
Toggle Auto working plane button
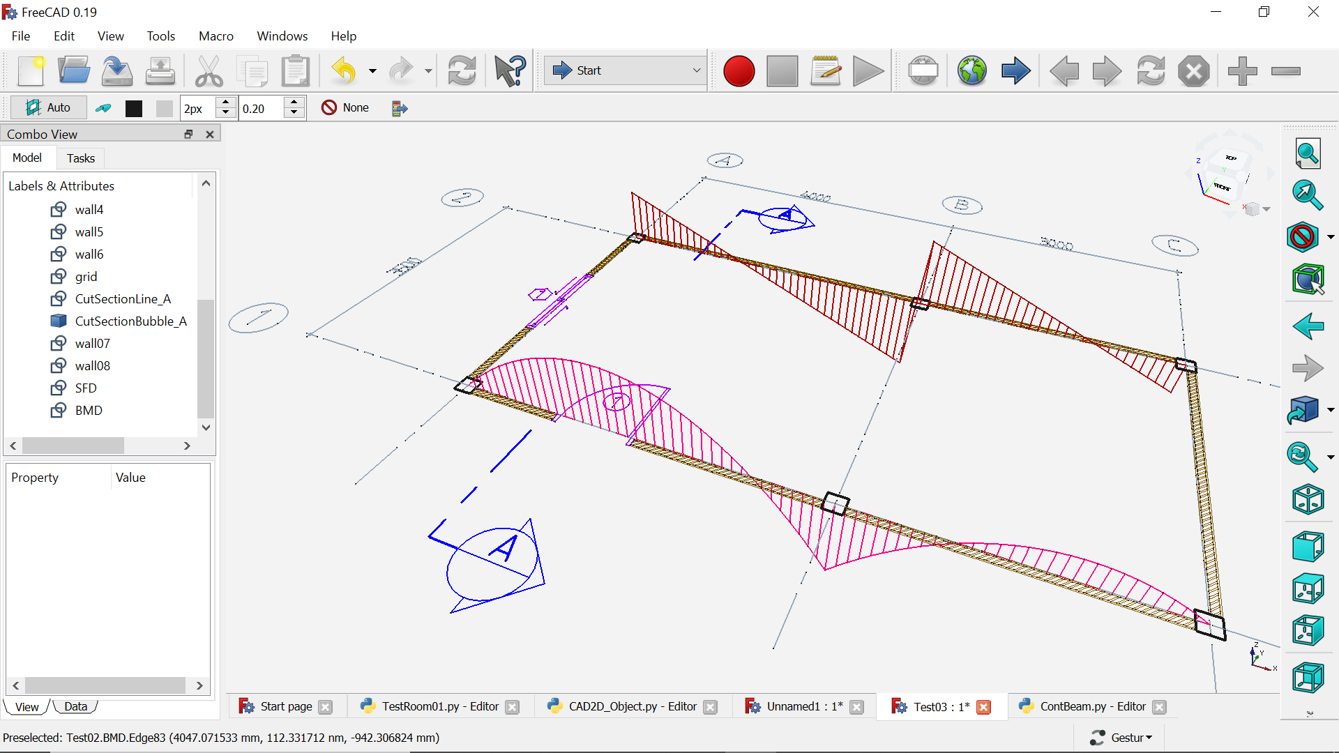click(x=49, y=107)
